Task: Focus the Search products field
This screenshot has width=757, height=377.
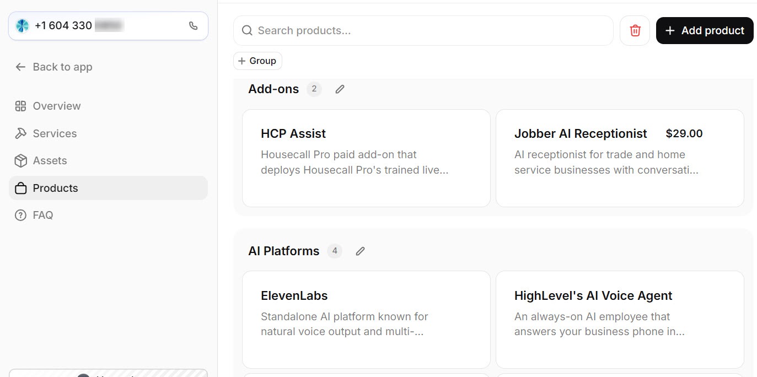Action: (x=423, y=30)
